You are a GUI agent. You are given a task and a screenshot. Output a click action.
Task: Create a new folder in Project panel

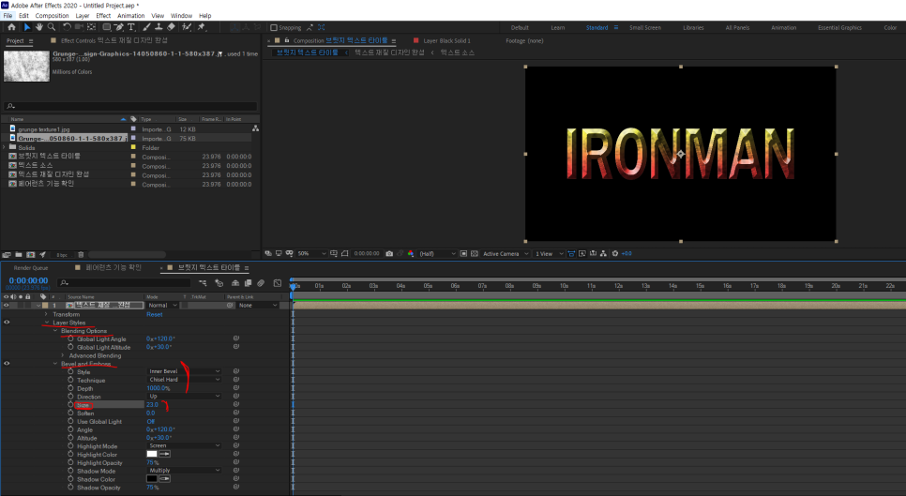[19, 255]
